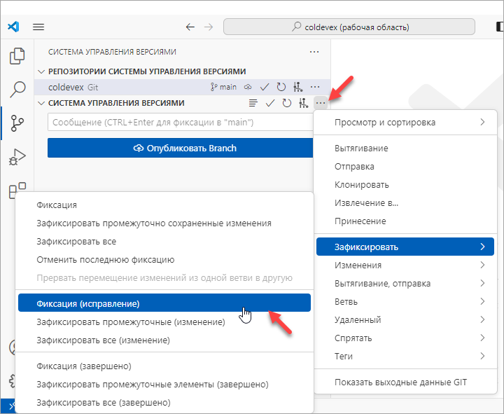Select Показать выходные данные GIT

coord(400,382)
